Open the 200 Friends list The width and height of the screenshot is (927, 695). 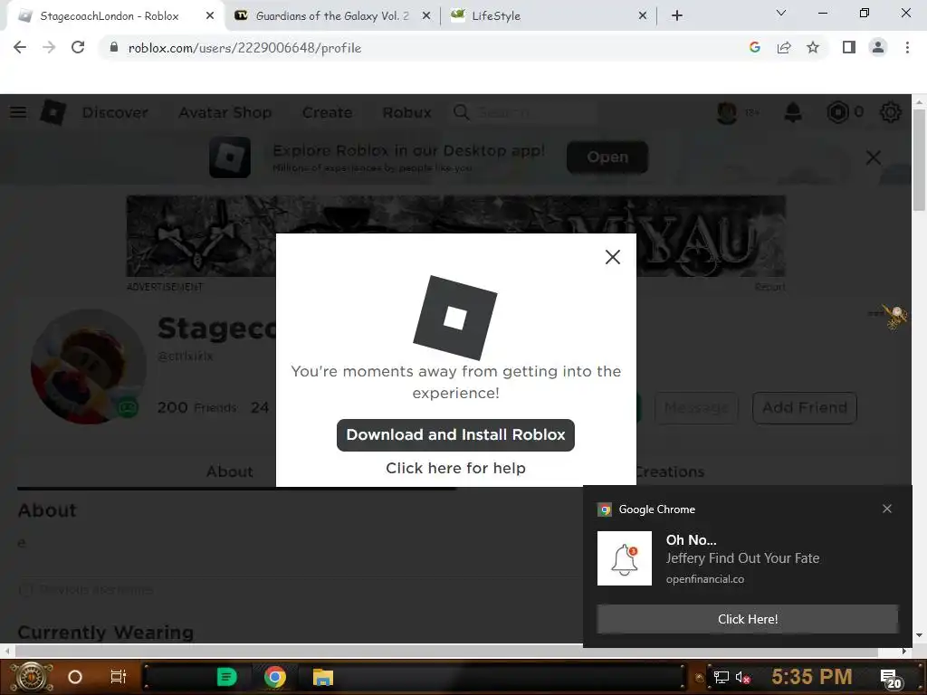tap(196, 408)
